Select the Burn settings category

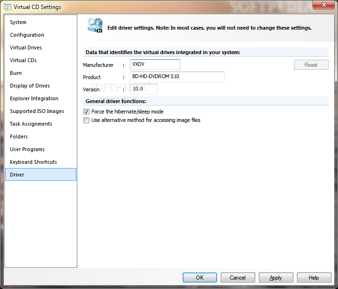(x=40, y=73)
